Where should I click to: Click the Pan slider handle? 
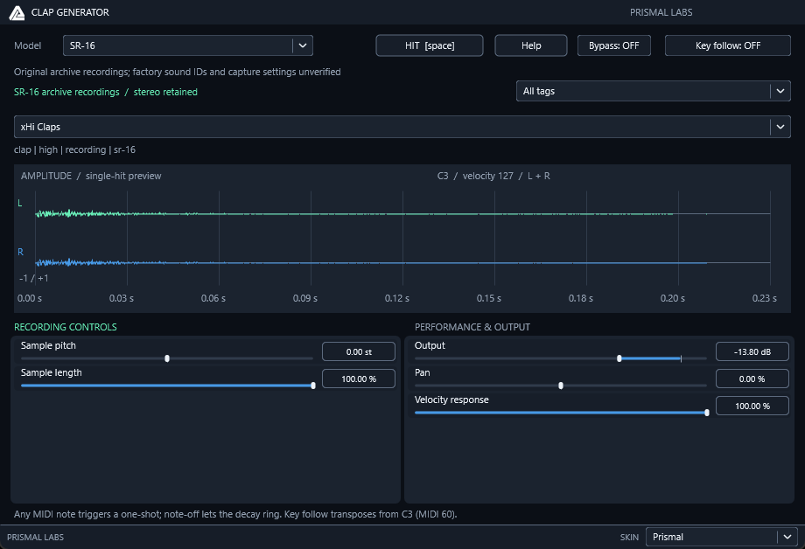[561, 386]
